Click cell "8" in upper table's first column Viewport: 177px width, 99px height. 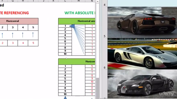(65, 48)
